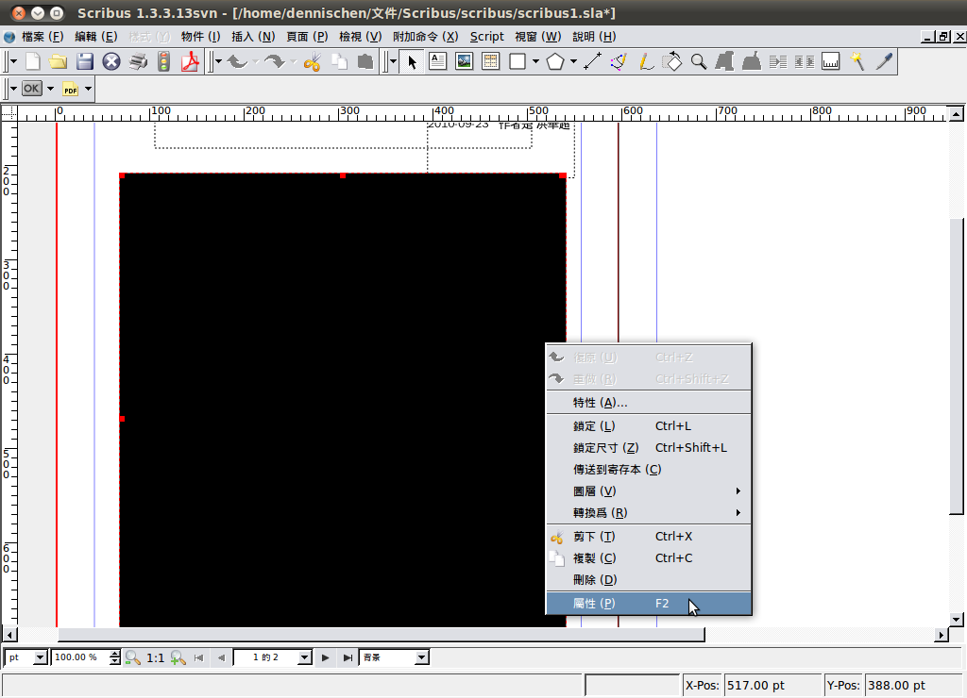Export as PDF with red Acrobat icon
The image size is (967, 698).
pyautogui.click(x=190, y=61)
